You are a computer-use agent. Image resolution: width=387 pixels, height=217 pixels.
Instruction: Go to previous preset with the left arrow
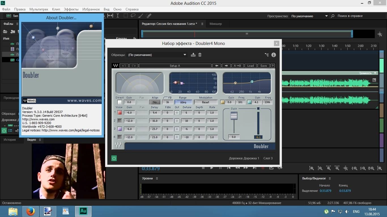pos(217,66)
